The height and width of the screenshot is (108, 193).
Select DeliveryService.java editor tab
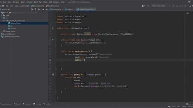pyautogui.click(x=86, y=10)
